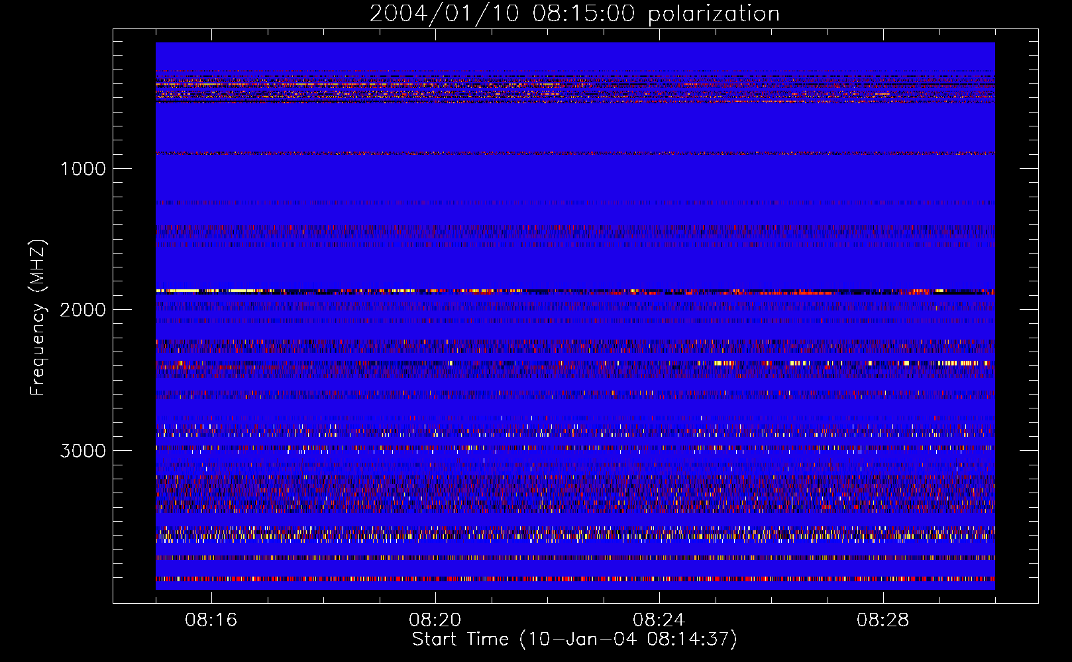This screenshot has height=662, width=1072.
Task: Click the 08:20 time tick label
Action: pos(435,620)
